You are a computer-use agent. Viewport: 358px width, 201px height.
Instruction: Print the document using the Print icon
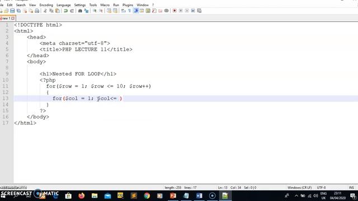(x=37, y=11)
